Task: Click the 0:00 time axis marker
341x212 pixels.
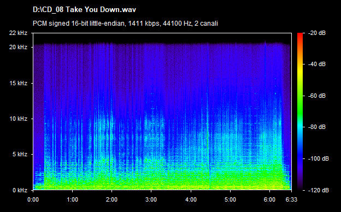Action: [33, 199]
